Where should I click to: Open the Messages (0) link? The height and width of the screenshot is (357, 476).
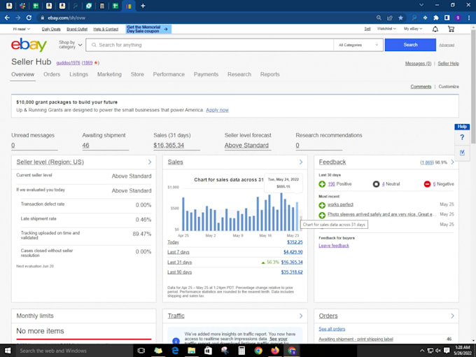(418, 64)
